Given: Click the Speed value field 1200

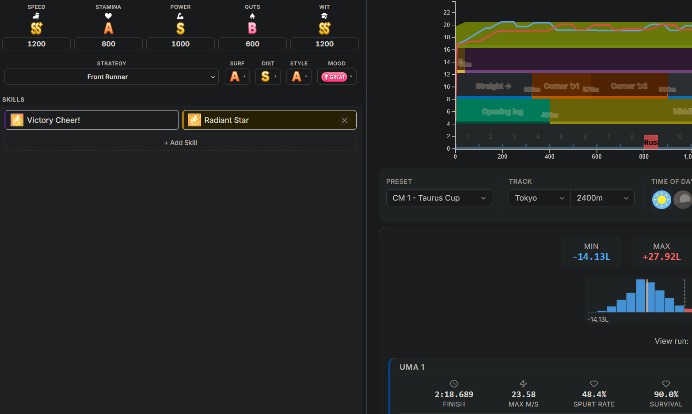Looking at the screenshot, I should coord(36,44).
